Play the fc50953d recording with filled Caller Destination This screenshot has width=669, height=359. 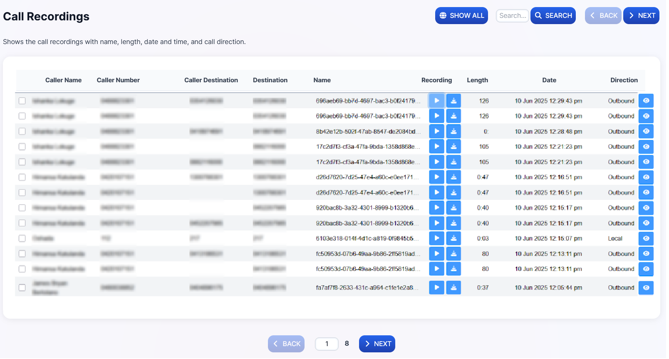(x=436, y=253)
